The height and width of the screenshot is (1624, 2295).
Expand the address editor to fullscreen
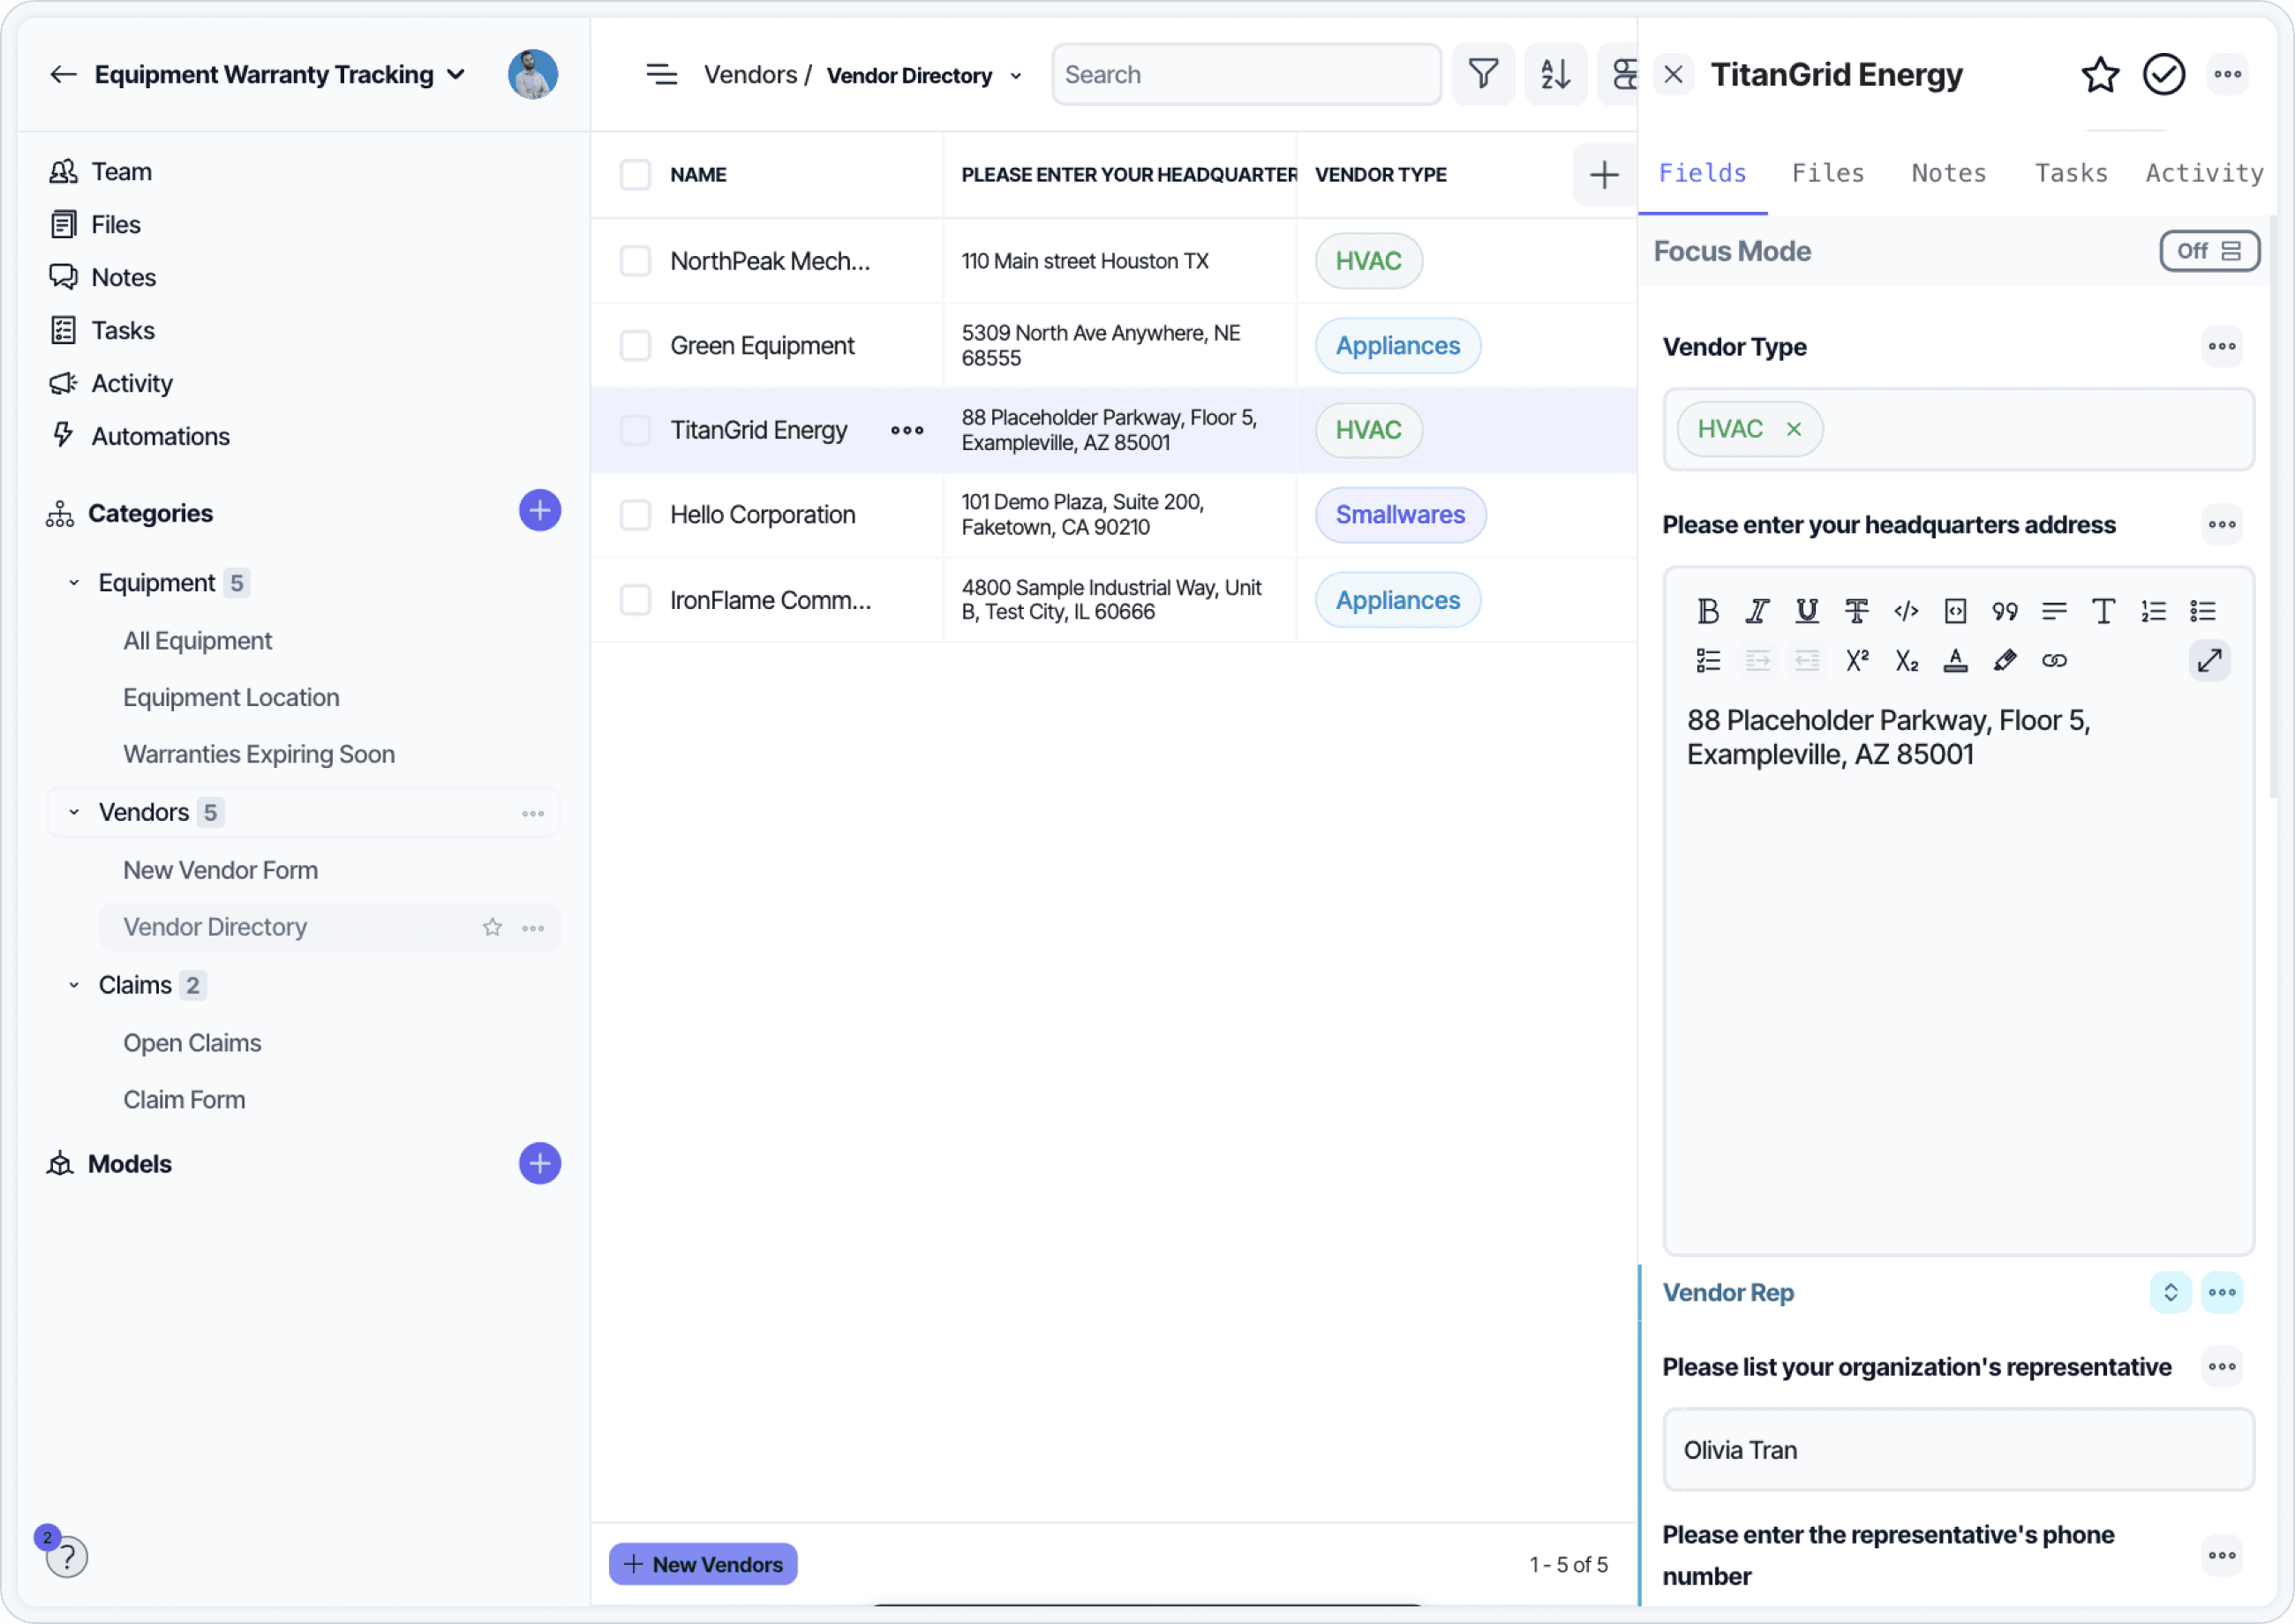click(x=2208, y=661)
